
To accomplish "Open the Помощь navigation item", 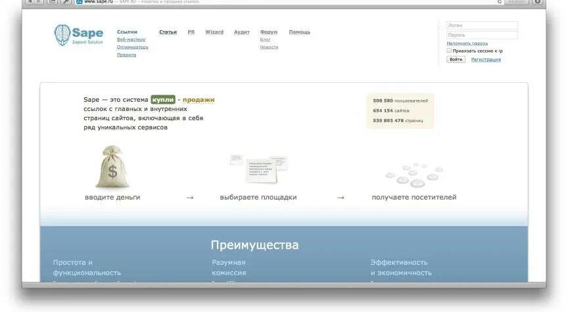I will (x=299, y=32).
